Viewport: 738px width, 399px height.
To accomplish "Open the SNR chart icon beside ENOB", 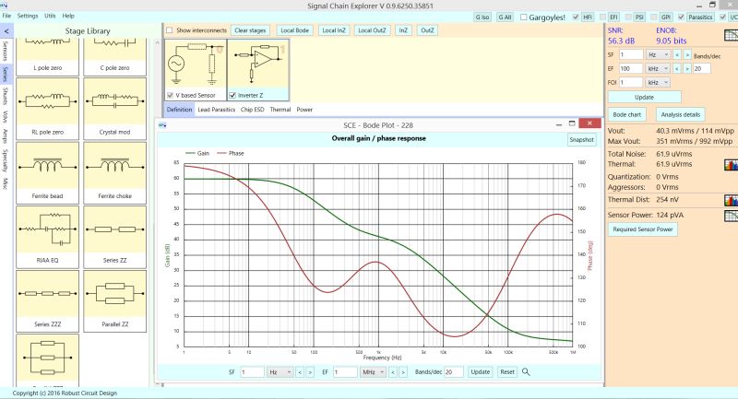I will (x=731, y=35).
